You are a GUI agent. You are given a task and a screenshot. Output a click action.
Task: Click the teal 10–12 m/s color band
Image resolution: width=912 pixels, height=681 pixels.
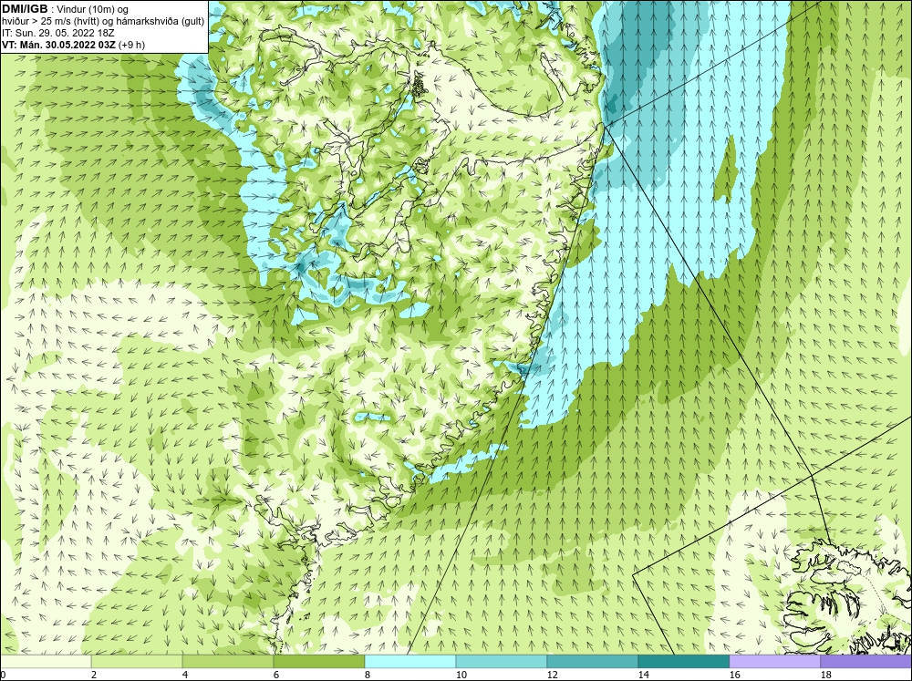(502, 661)
